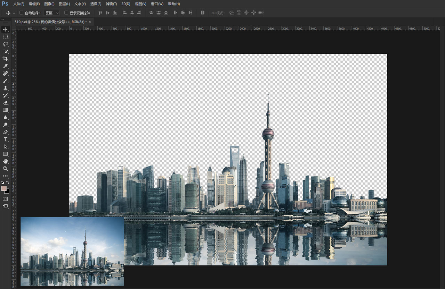Select the Lasso tool
Viewport: 445px width, 289px height.
click(5, 44)
